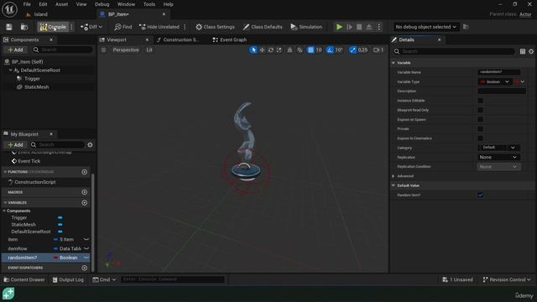
Task: Open the Compile options menu dots
Action: click(71, 27)
